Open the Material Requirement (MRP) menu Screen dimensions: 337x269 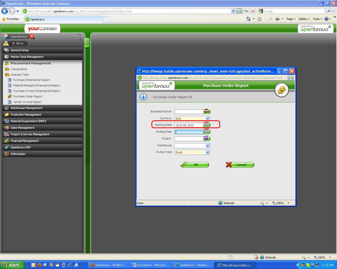click(x=43, y=121)
